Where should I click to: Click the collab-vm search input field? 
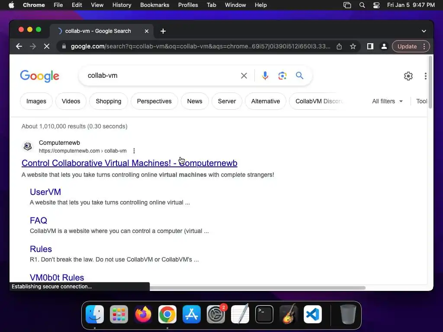(x=161, y=76)
